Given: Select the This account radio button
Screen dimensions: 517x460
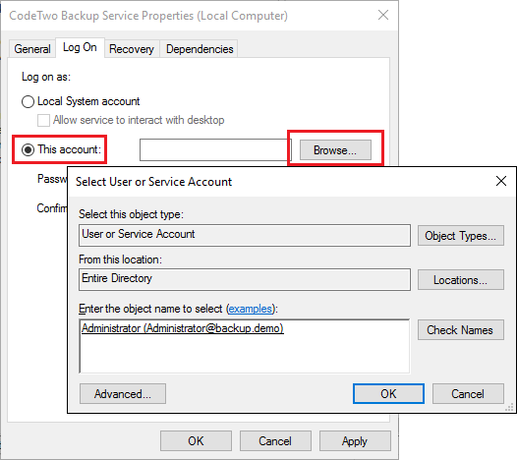Looking at the screenshot, I should click(28, 149).
